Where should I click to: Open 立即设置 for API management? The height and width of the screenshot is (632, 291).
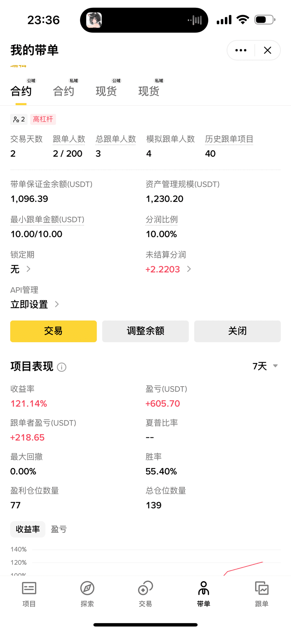click(34, 304)
